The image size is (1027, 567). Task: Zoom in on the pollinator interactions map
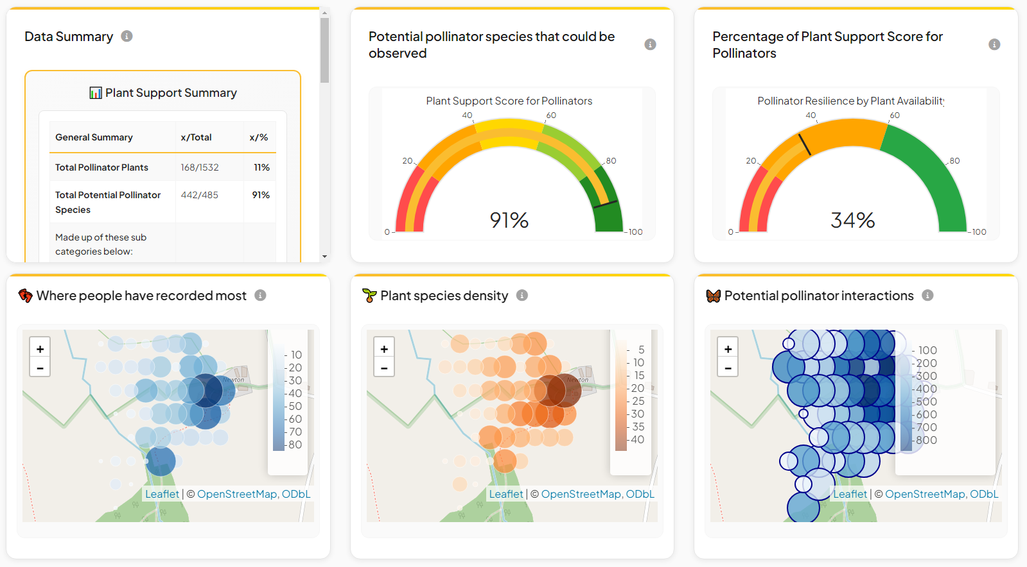coord(728,349)
